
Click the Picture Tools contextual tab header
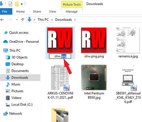tap(72, 4)
